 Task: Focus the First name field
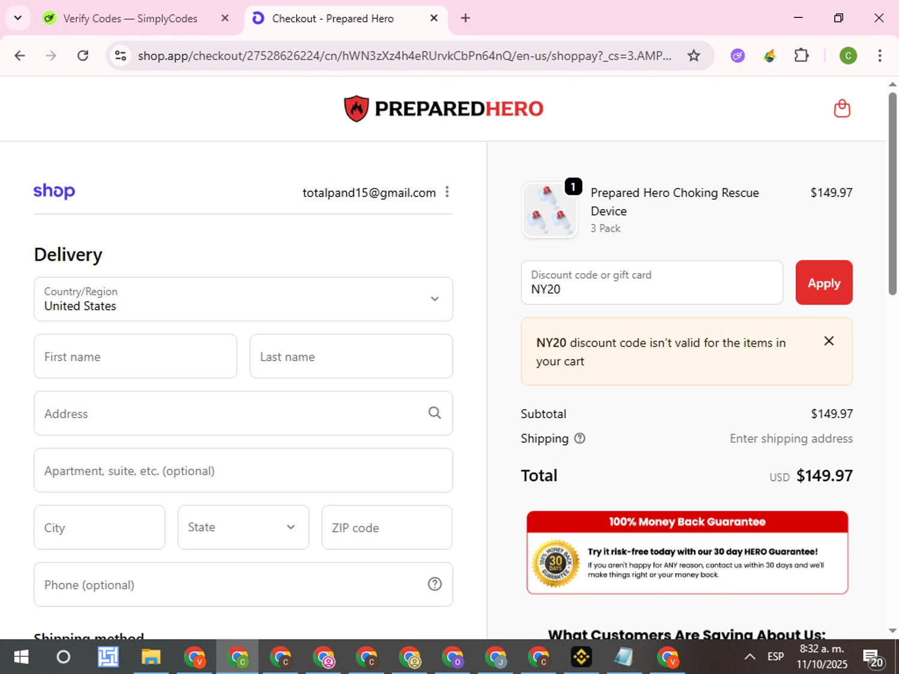click(135, 356)
